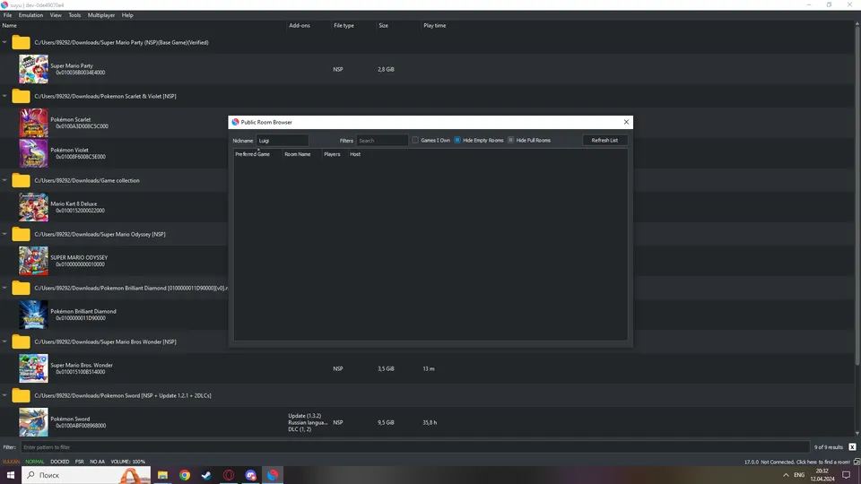Click the Super Mario Odyssey folder icon
Image resolution: width=861 pixels, height=484 pixels.
(21, 234)
